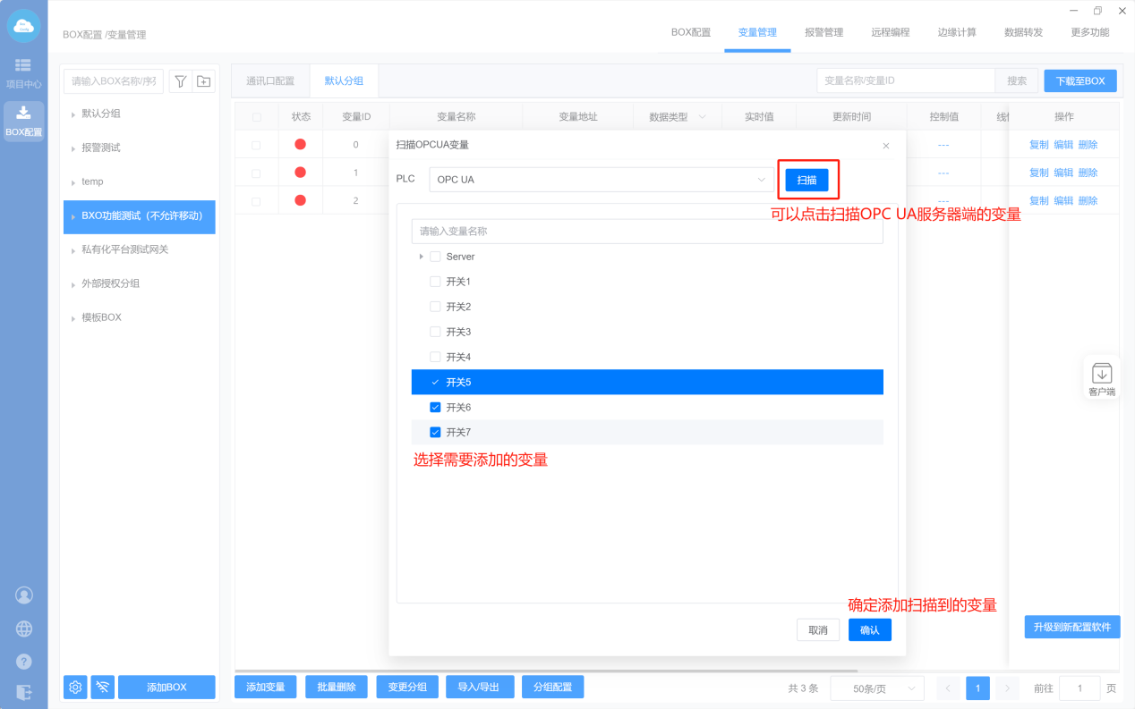The height and width of the screenshot is (709, 1135).
Task: Click the Wi-Fi disconnected icon button
Action: tap(103, 687)
